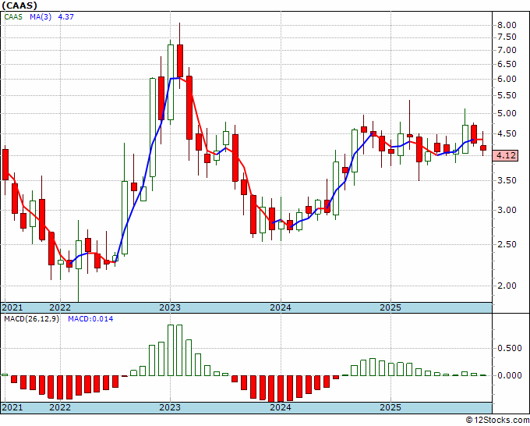Click the green CAAS legend label

[x=13, y=16]
